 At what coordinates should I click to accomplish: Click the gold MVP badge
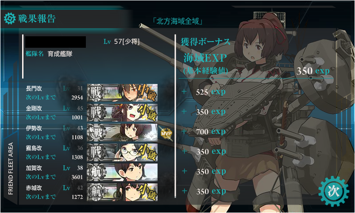point(166,133)
